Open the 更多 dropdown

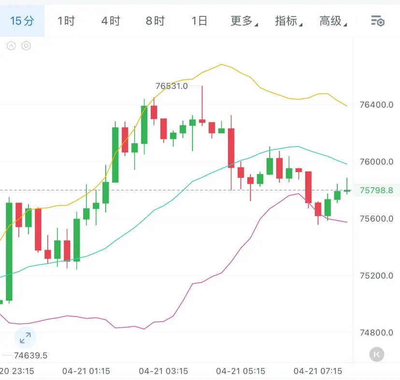tap(243, 21)
